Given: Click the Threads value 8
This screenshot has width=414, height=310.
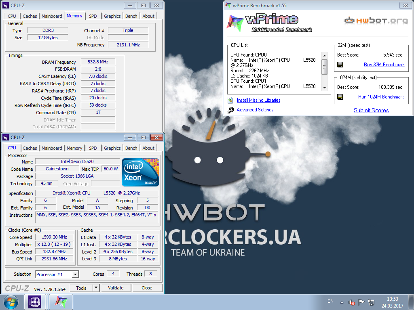Looking at the screenshot, I should [150, 274].
